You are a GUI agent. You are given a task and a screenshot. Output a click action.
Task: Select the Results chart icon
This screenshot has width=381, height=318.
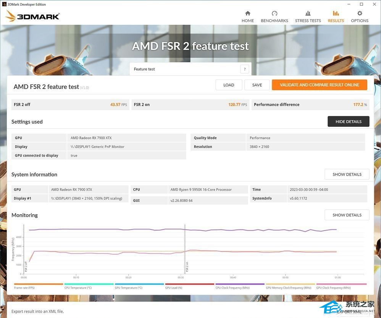336,13
